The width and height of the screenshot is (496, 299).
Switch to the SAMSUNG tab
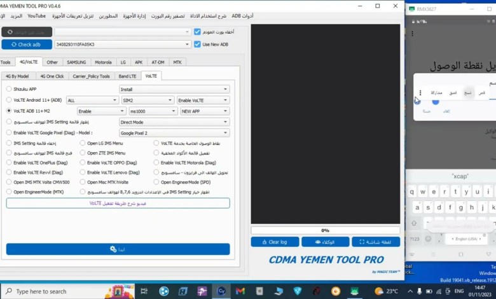pos(76,62)
